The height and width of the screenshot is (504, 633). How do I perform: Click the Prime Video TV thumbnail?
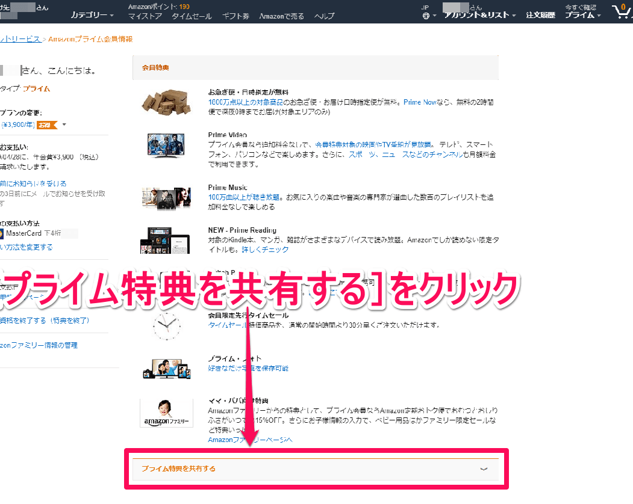[x=166, y=146]
